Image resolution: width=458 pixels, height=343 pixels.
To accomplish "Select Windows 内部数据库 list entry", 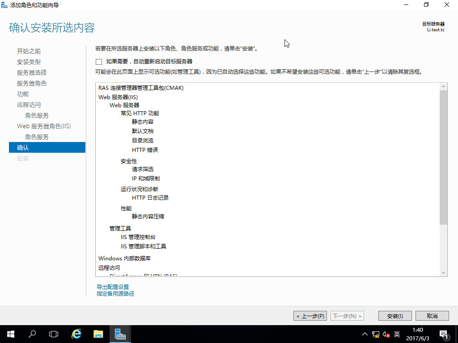I will pyautogui.click(x=125, y=258).
